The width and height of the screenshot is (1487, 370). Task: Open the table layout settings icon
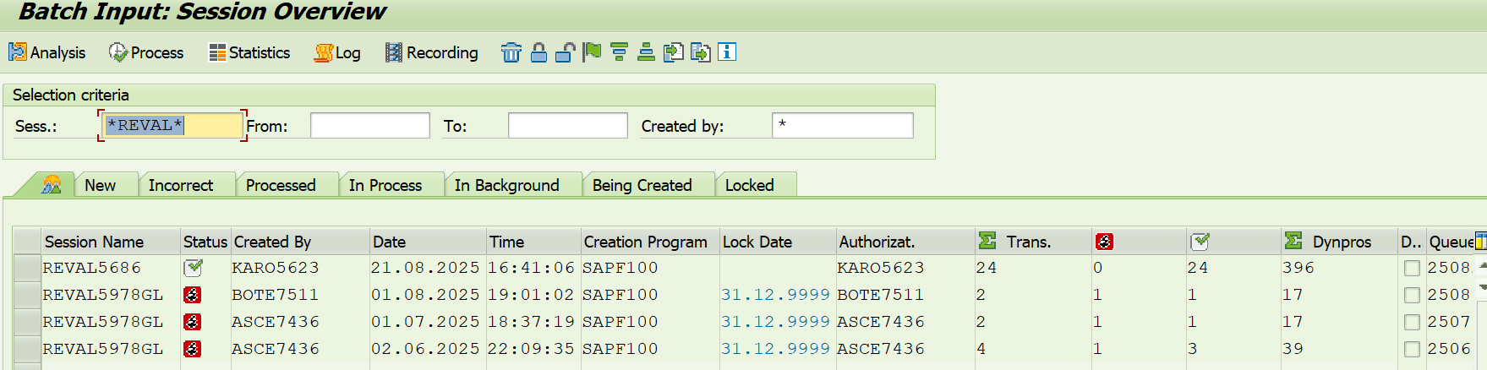[x=1480, y=241]
